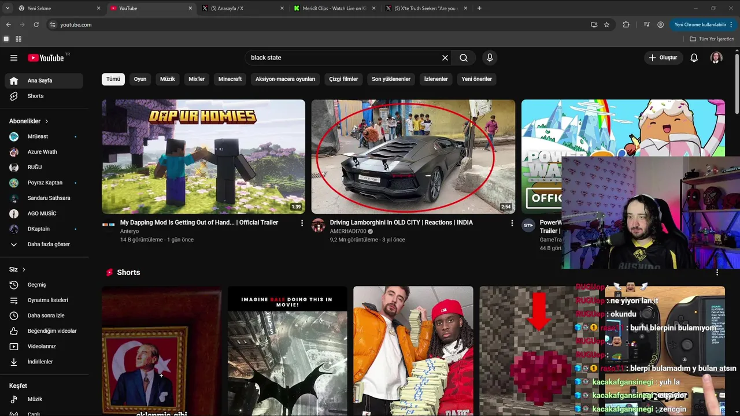
Task: Open the My Dapping Mod video title
Action: (x=199, y=222)
